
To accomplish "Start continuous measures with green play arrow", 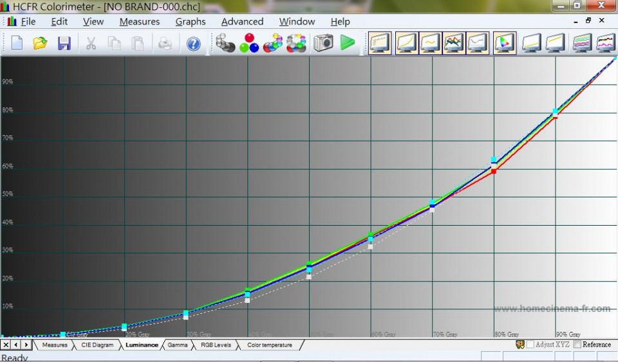I will [x=348, y=43].
